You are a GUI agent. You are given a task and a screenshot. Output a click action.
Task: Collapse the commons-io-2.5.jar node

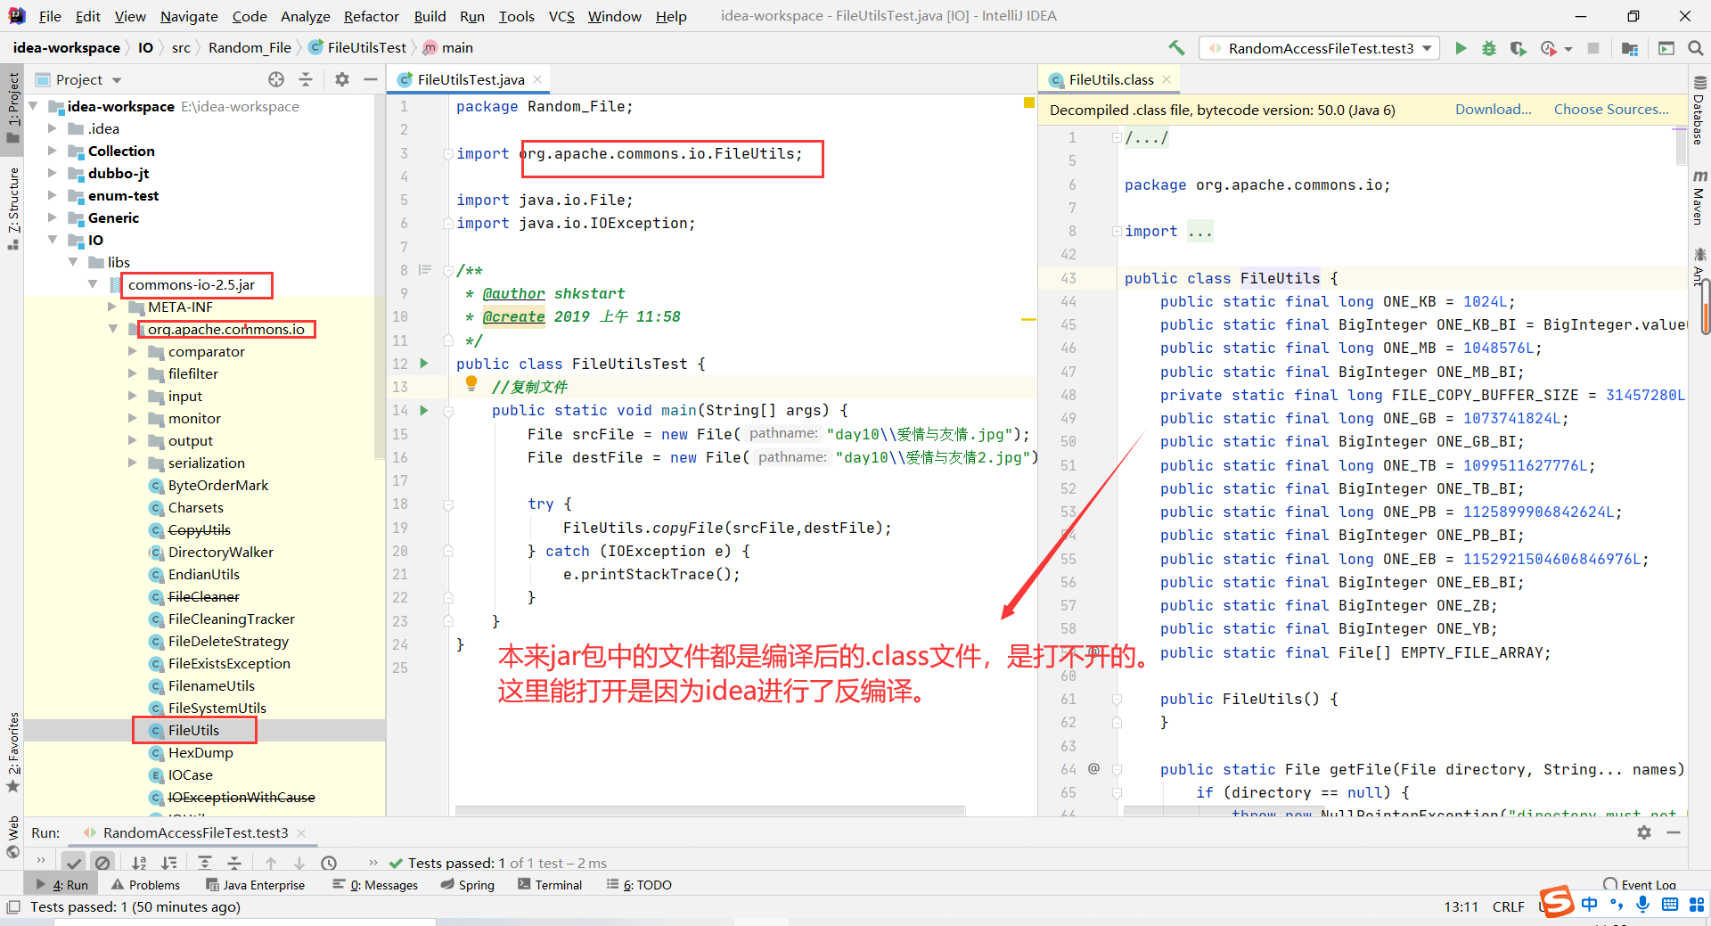(x=93, y=284)
